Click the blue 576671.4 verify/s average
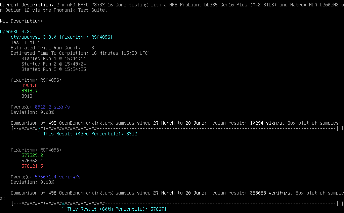The width and height of the screenshot is (344, 213). [x=58, y=177]
